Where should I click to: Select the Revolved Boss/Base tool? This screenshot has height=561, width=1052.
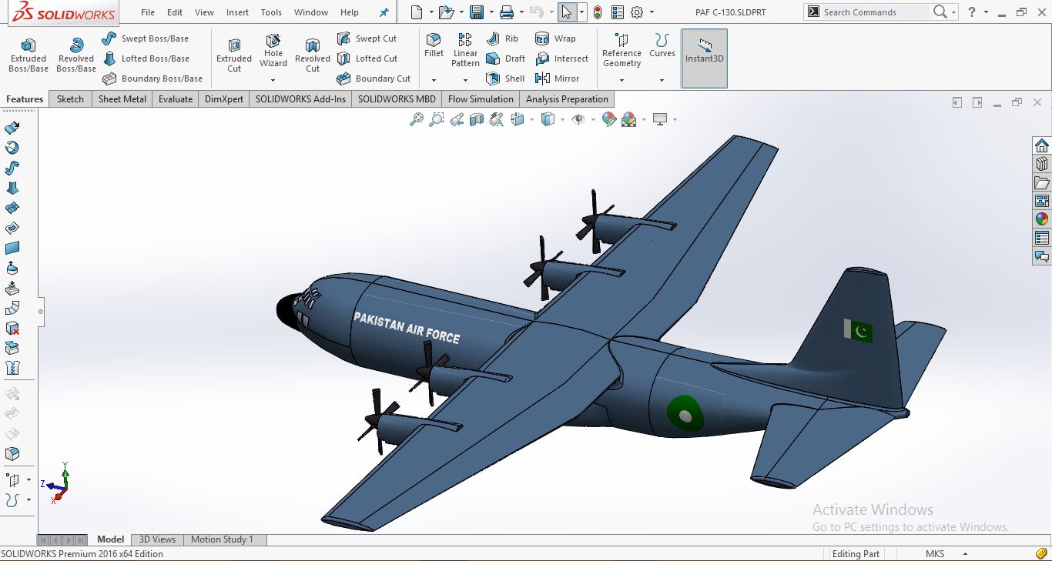point(76,55)
